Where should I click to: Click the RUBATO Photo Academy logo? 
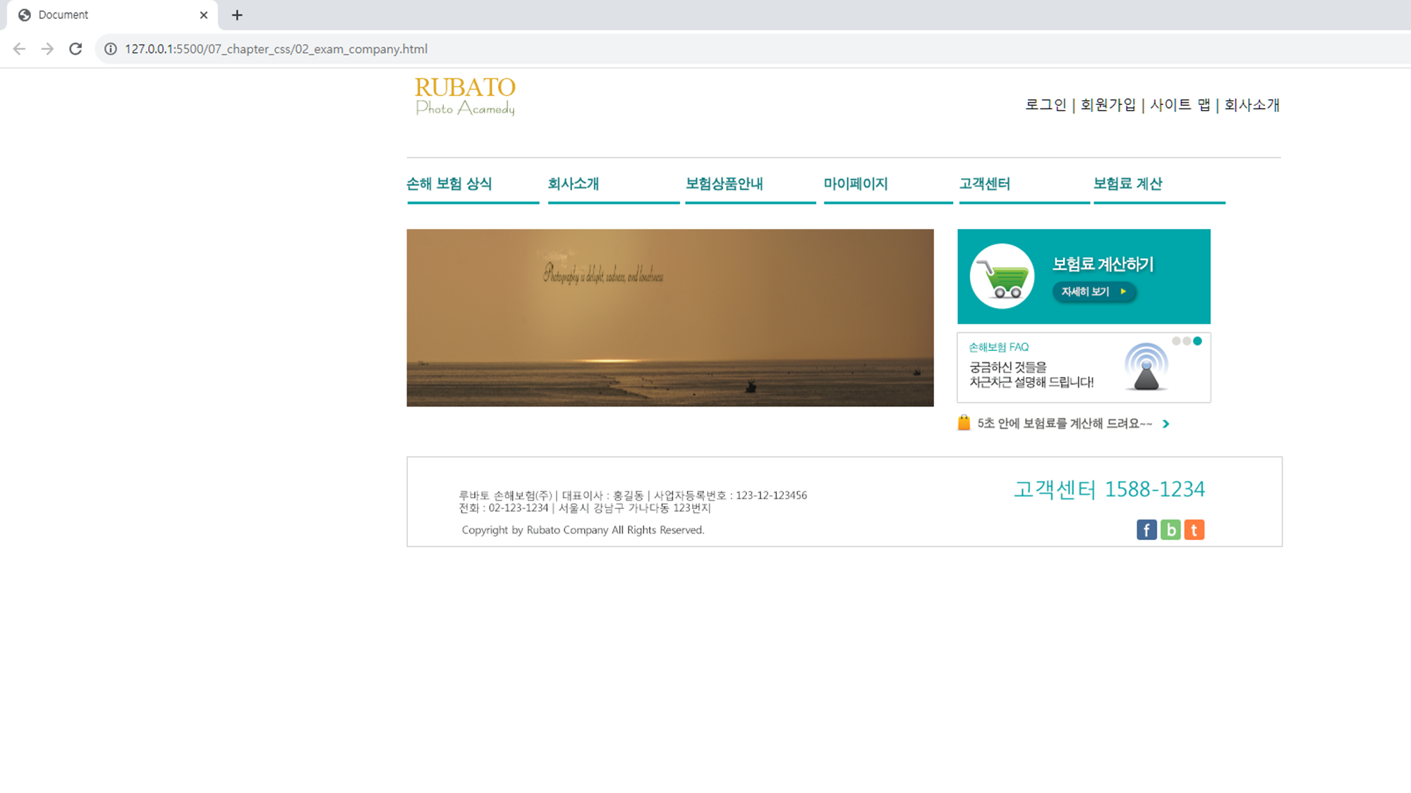[465, 97]
